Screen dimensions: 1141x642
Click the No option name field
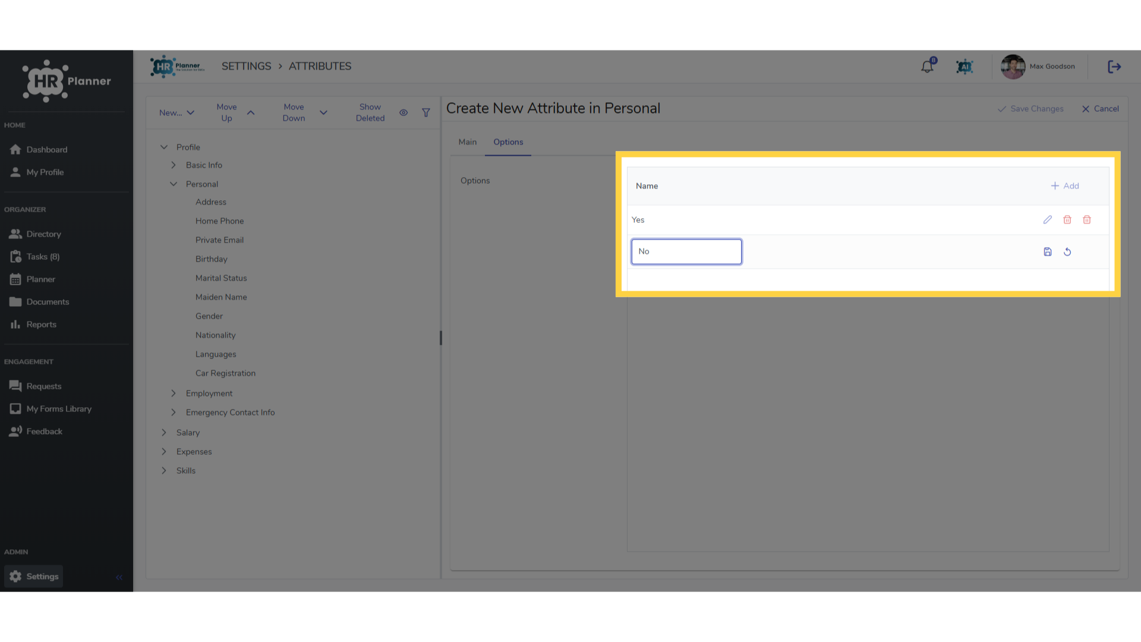click(686, 251)
